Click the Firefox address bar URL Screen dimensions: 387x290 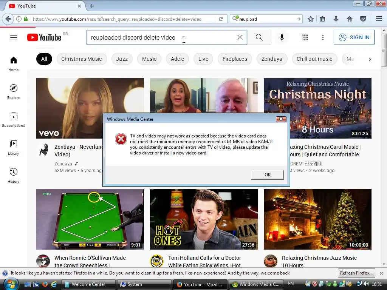[x=117, y=19]
